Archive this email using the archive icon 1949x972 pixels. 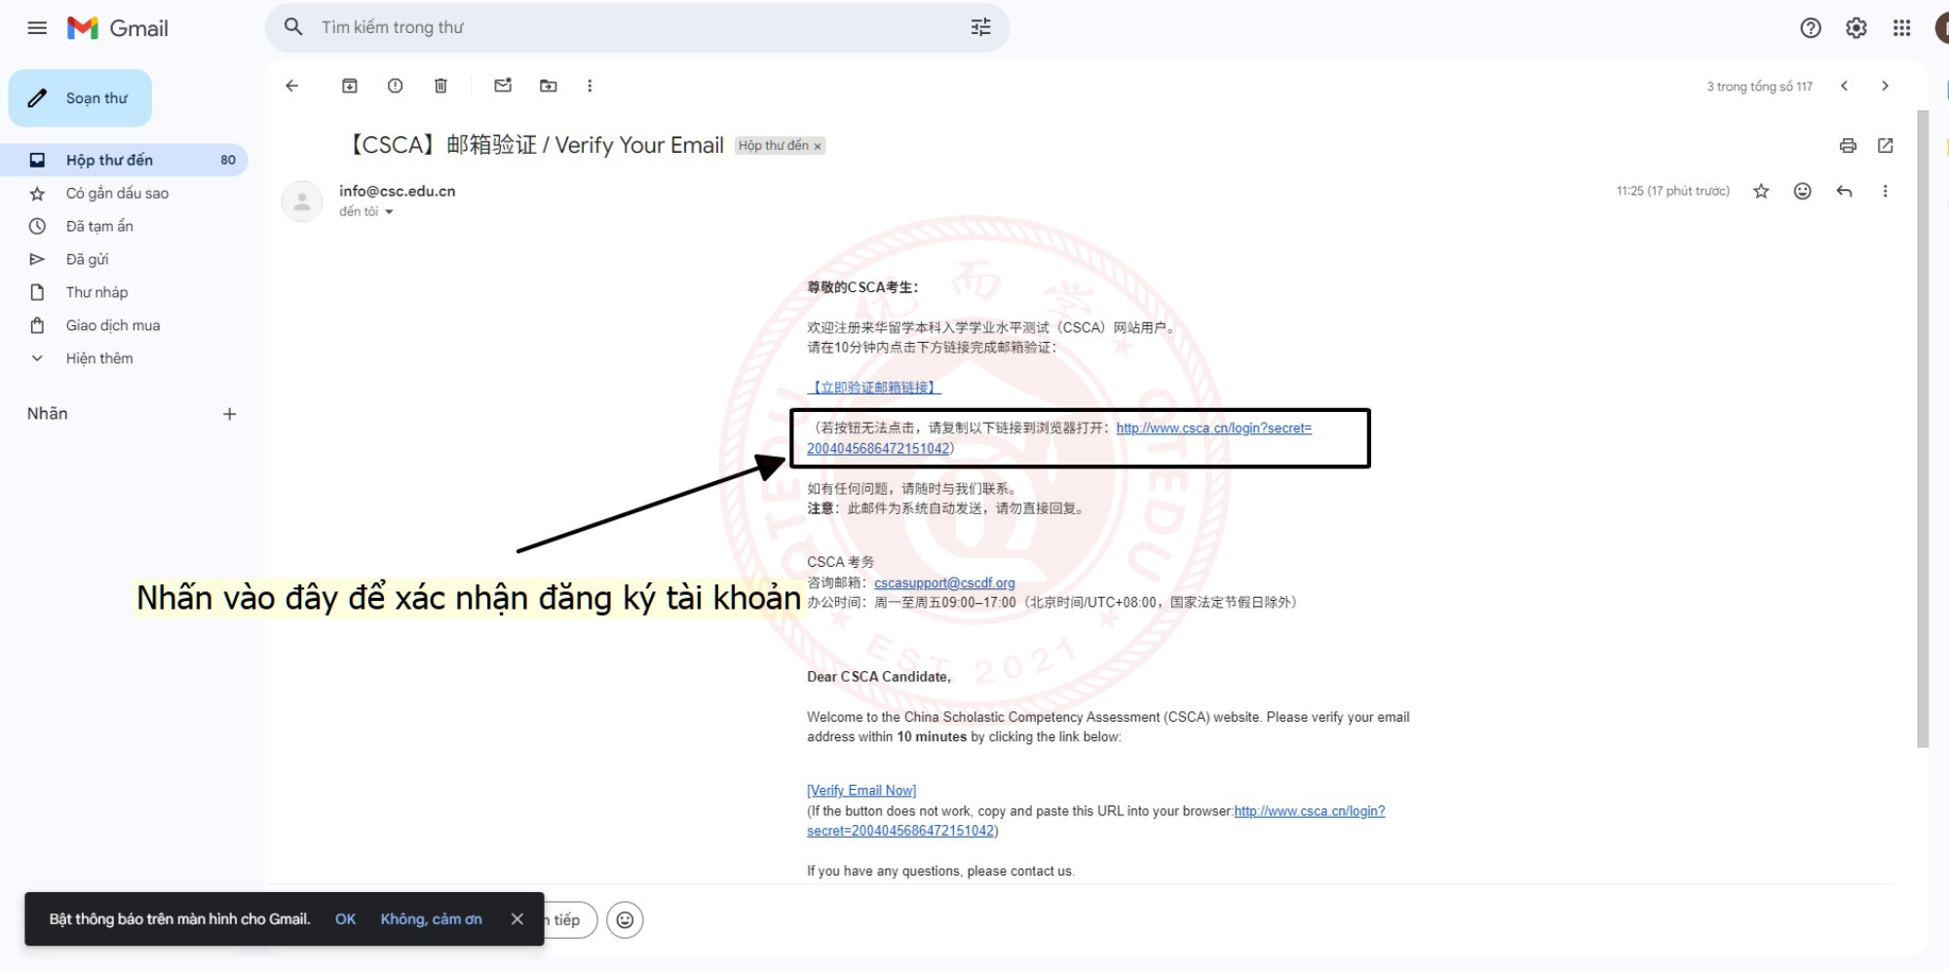pyautogui.click(x=349, y=86)
